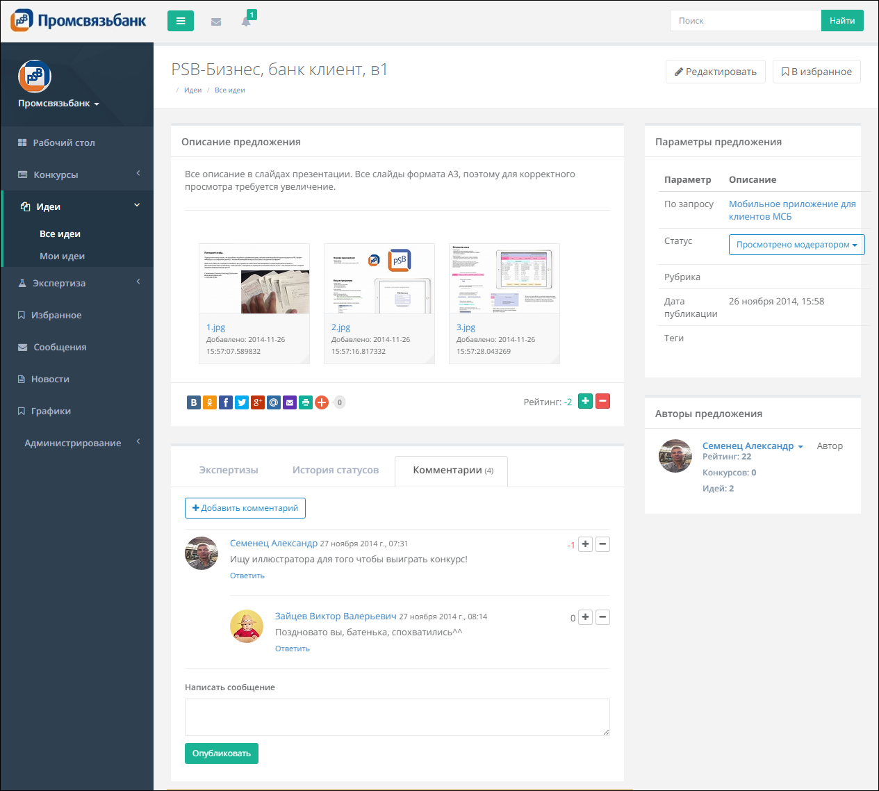Open messages via top envelope icon
The height and width of the screenshot is (791, 879).
tap(216, 22)
